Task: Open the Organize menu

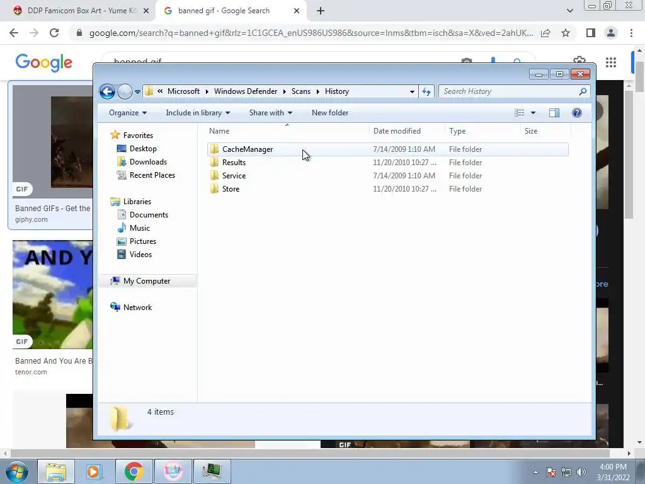Action: pos(128,113)
